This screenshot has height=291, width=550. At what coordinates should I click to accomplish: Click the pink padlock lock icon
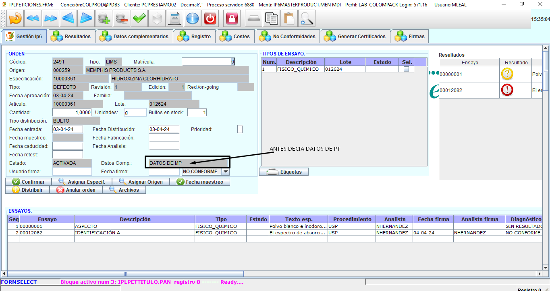click(231, 18)
